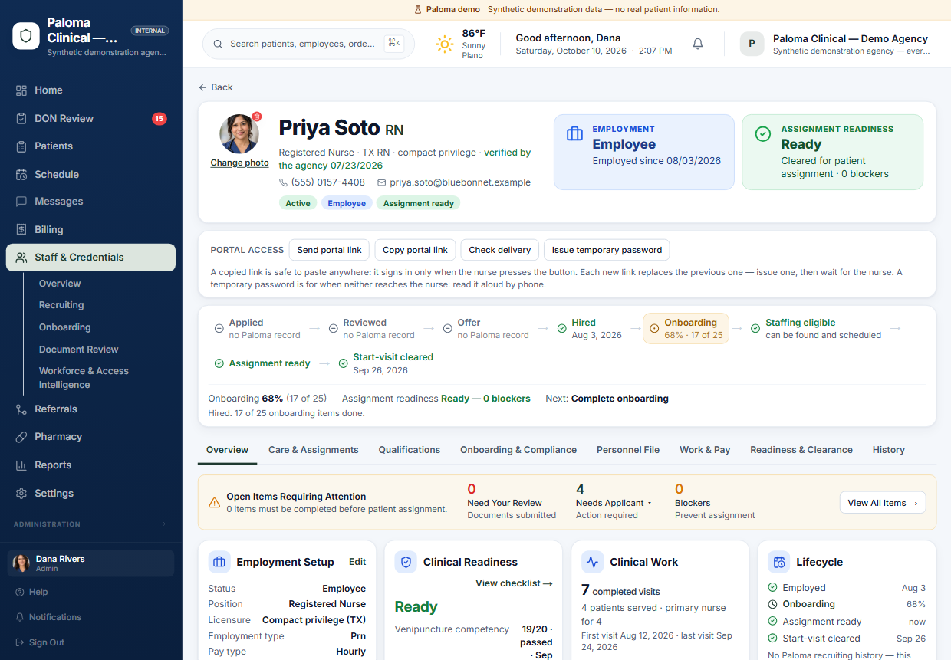The image size is (951, 660).
Task: Open DON Review in sidebar
Action: click(90, 119)
